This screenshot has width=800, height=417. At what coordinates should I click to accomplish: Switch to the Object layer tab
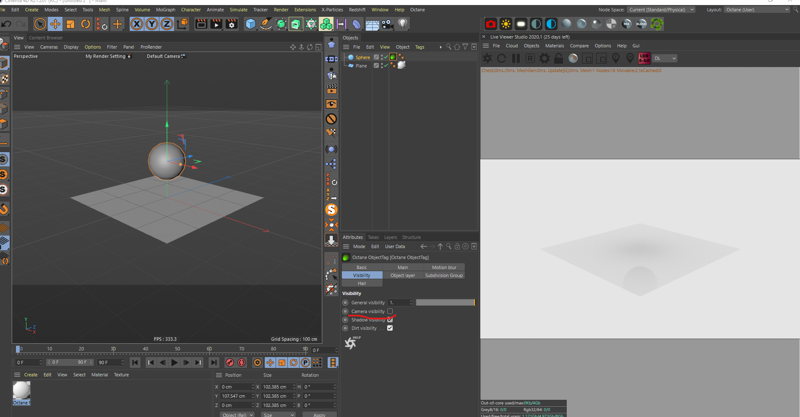pyautogui.click(x=403, y=275)
